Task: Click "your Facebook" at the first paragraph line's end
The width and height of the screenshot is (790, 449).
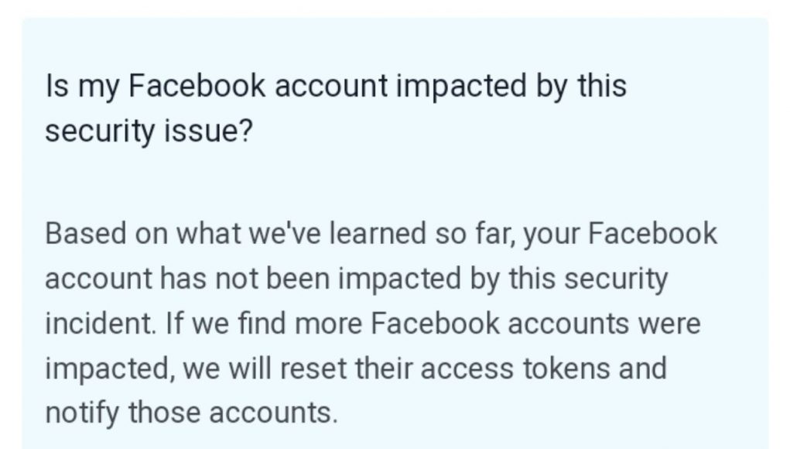Action: click(x=621, y=234)
